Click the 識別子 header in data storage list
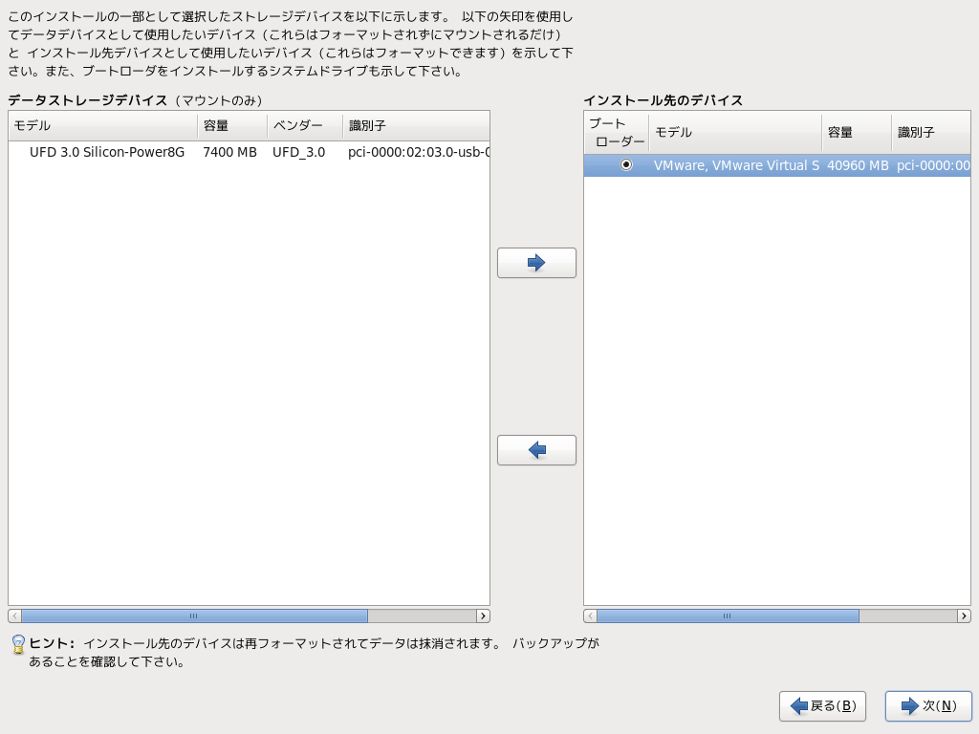Viewport: 979px width, 734px height. pos(415,126)
